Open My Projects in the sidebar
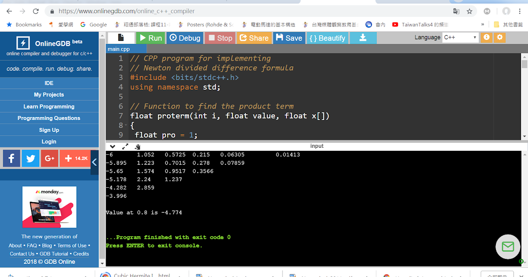This screenshot has height=277, width=528. [x=49, y=95]
